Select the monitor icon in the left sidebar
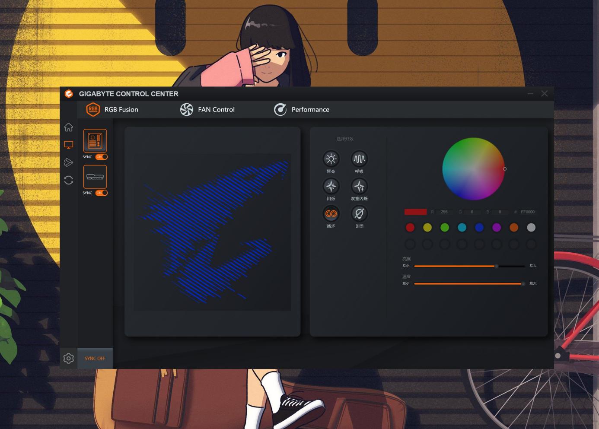 pyautogui.click(x=68, y=145)
